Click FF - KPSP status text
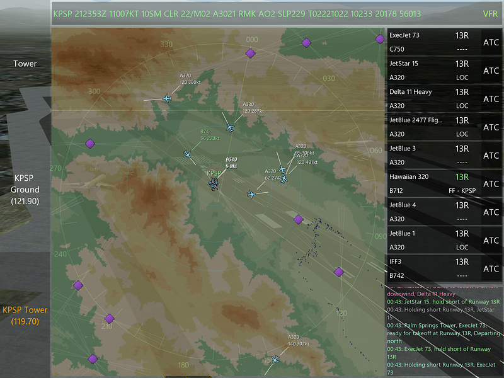This screenshot has width=504, height=378. 462,191
